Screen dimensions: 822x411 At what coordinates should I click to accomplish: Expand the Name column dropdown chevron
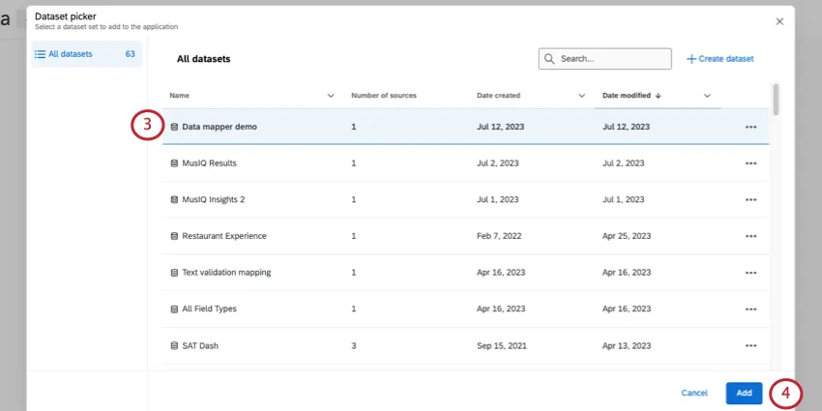pos(331,96)
